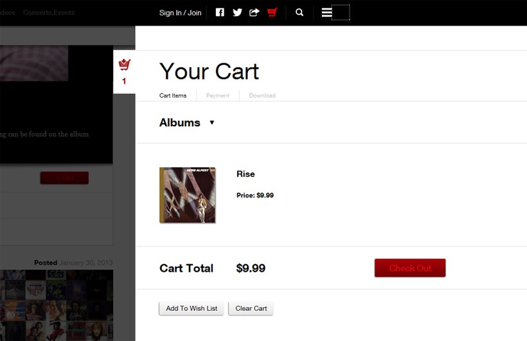Click the Clear Cart button
The image size is (527, 341).
pos(251,308)
